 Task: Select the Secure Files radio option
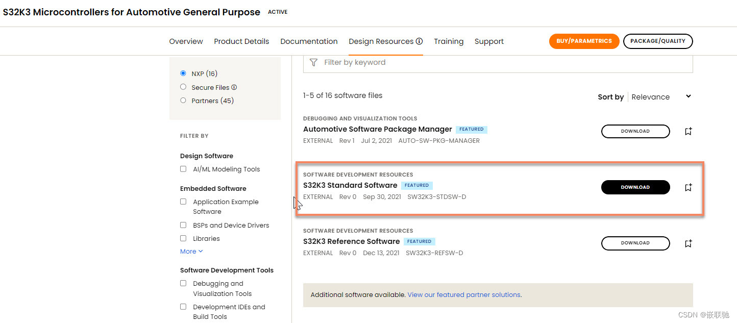(183, 87)
